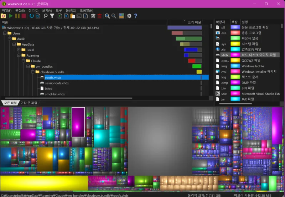Switch to the 가장 큰 파일 tab
Viewport: 285px width, 197px height.
coord(29,103)
